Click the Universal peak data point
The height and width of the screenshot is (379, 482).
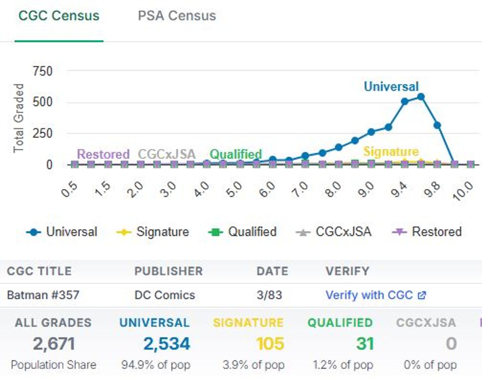tap(421, 97)
